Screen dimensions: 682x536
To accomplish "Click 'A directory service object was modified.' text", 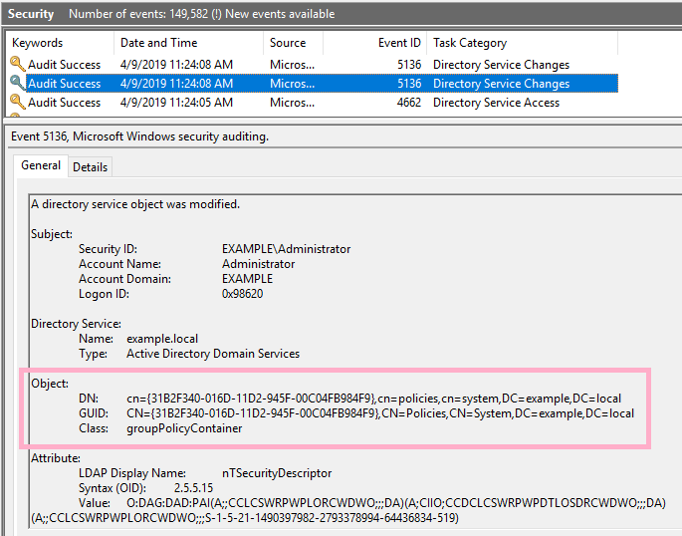I will (x=135, y=204).
